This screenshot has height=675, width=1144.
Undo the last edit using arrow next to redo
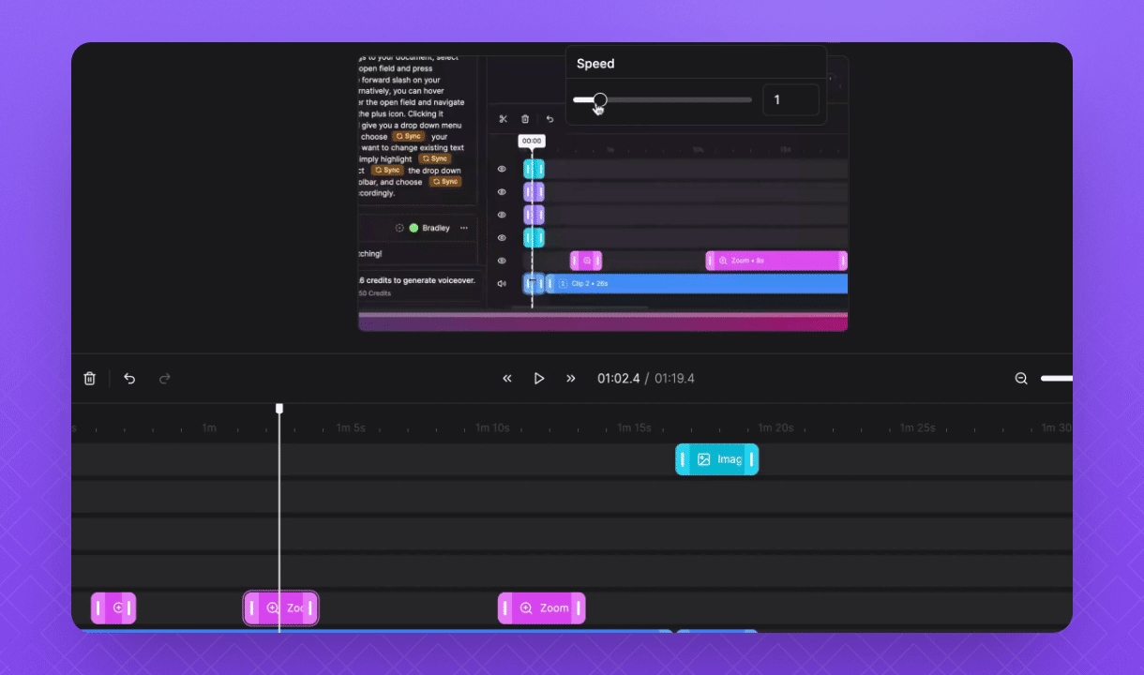point(129,379)
